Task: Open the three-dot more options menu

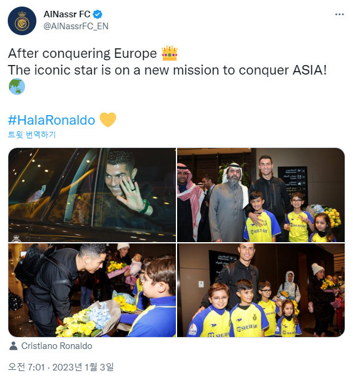Action: pos(339,14)
